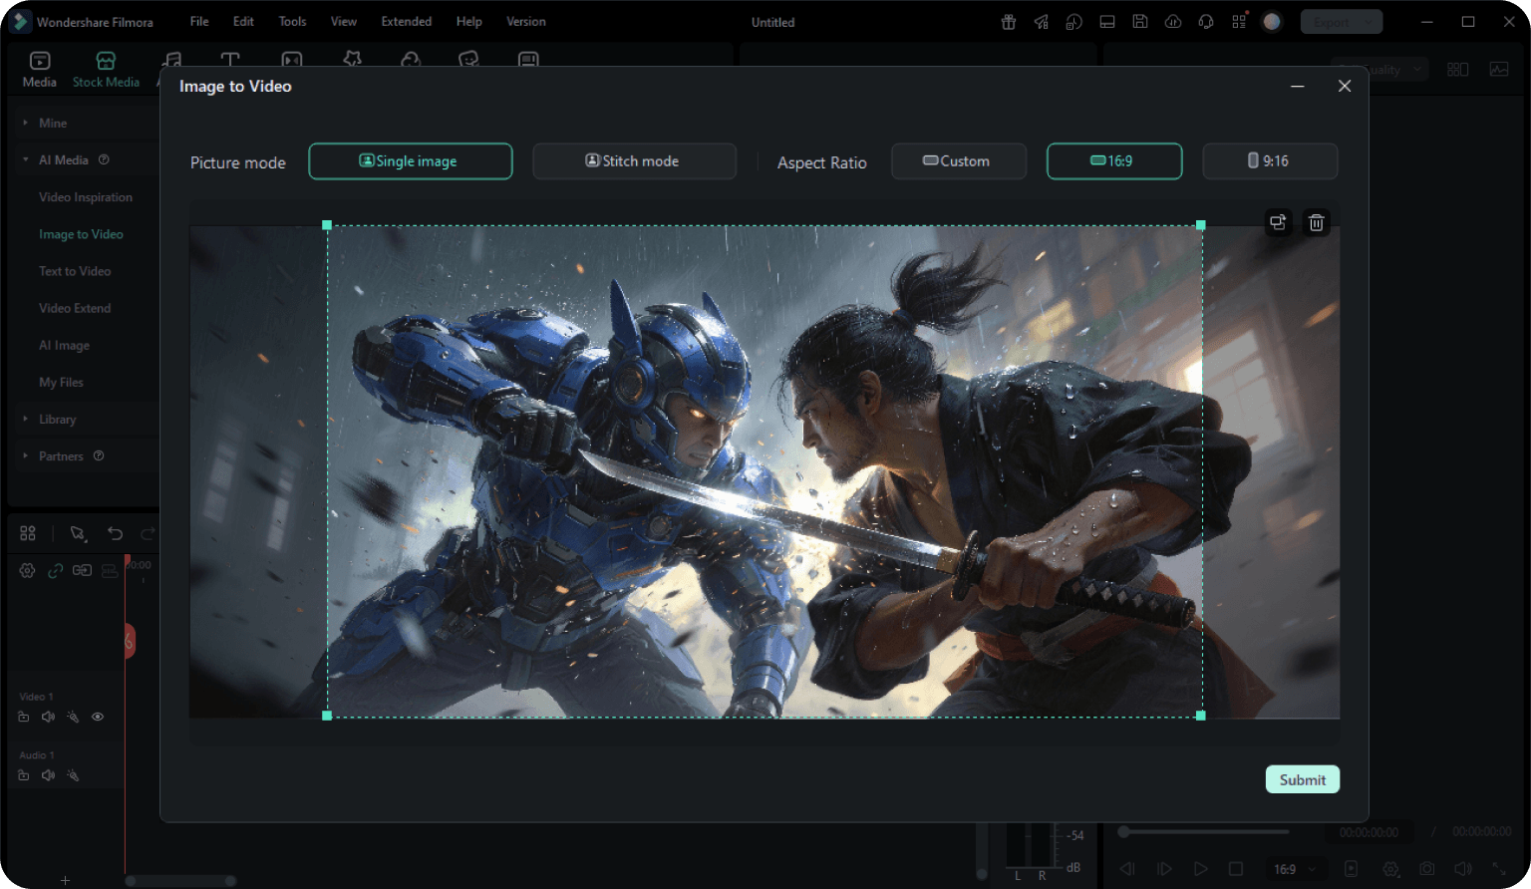
Task: Expand the Mine section in sidebar
Action: 26,123
